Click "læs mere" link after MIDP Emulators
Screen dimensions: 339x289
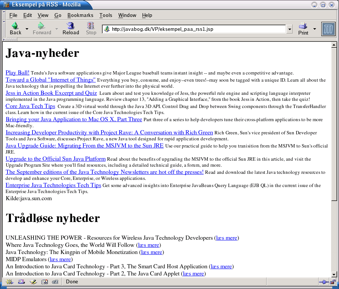tap(60, 259)
